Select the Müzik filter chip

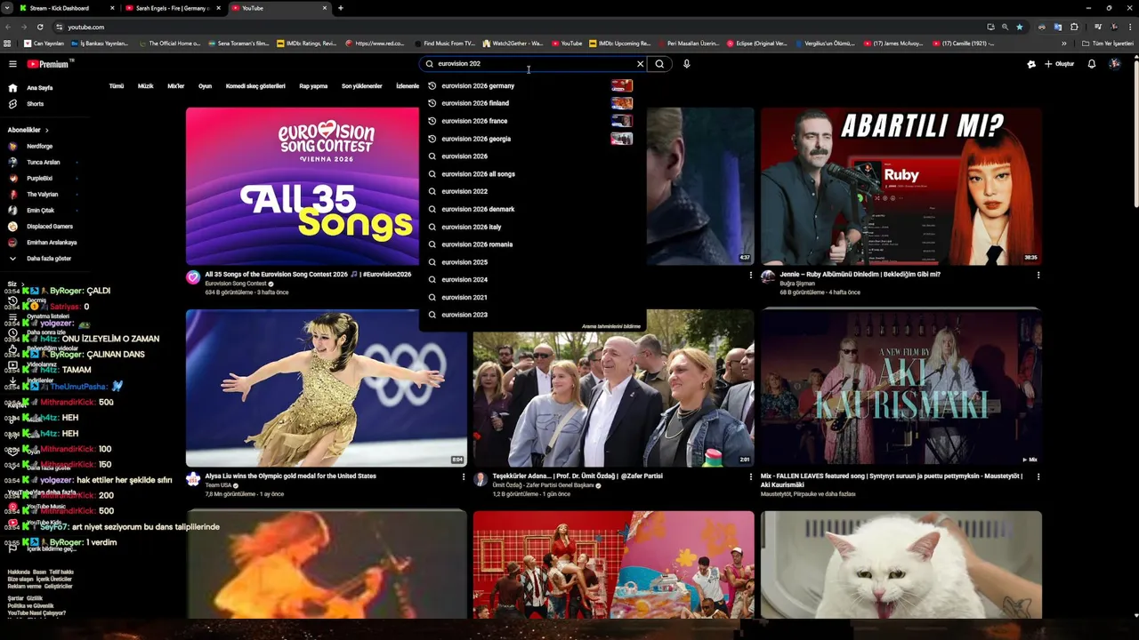point(146,86)
